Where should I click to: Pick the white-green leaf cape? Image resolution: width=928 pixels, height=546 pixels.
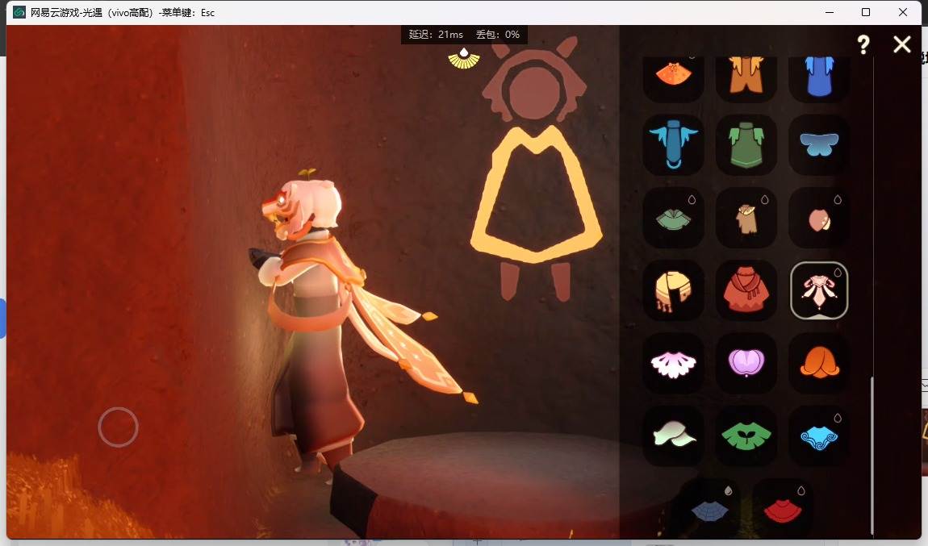[x=674, y=436]
